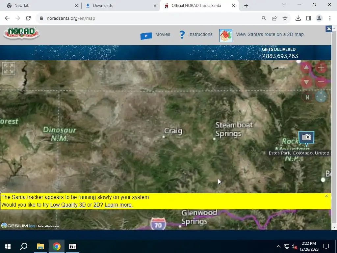Tilt map down with down arrow
Screen dimensions: 337x253
coord(306,82)
